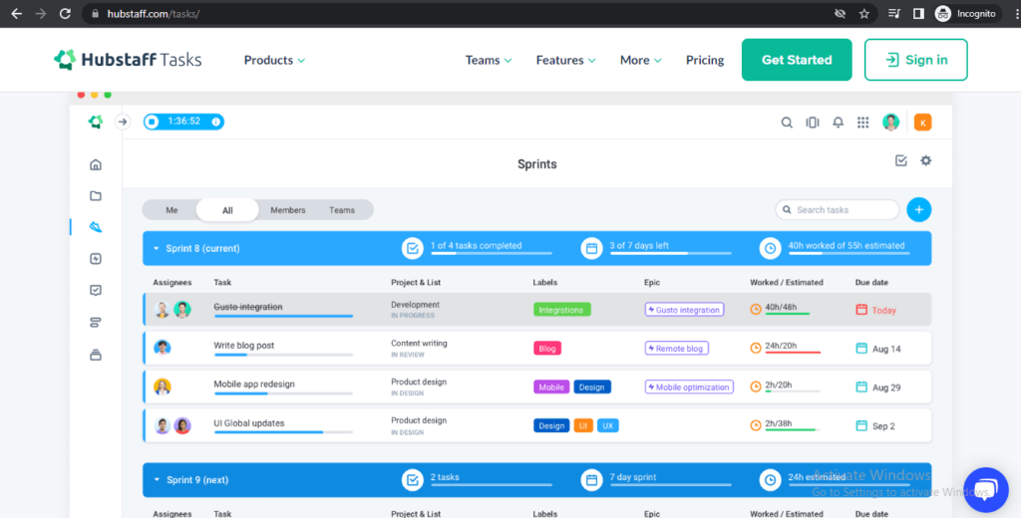Screen dimensions: 1021x518
Task: Toggle the completed tasks checkbox icon near gear
Action: point(901,160)
